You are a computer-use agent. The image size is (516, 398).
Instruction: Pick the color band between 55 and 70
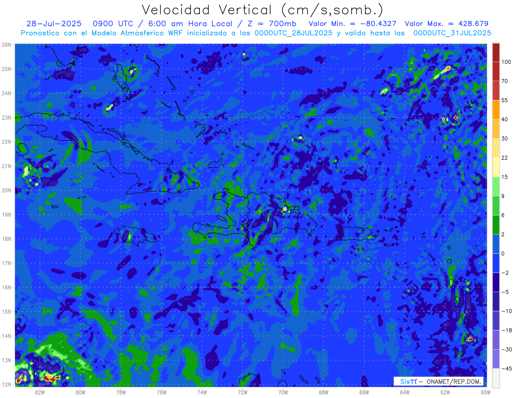496,90
